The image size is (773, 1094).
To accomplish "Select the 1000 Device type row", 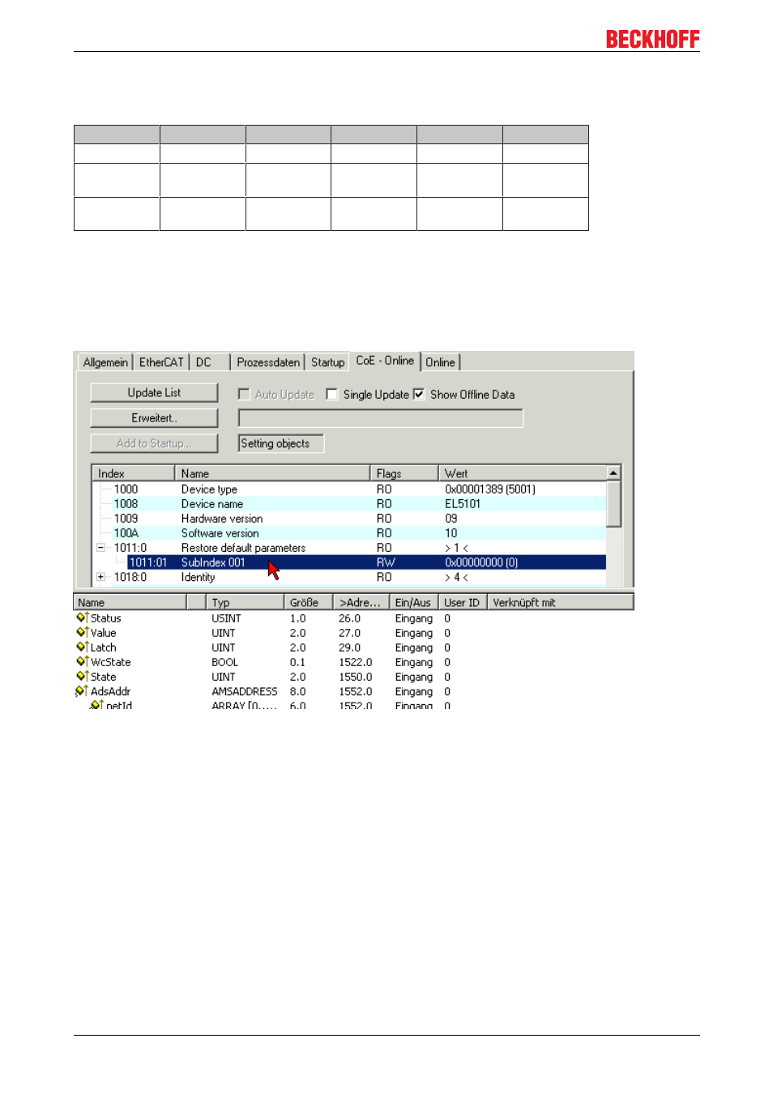I will (350, 489).
